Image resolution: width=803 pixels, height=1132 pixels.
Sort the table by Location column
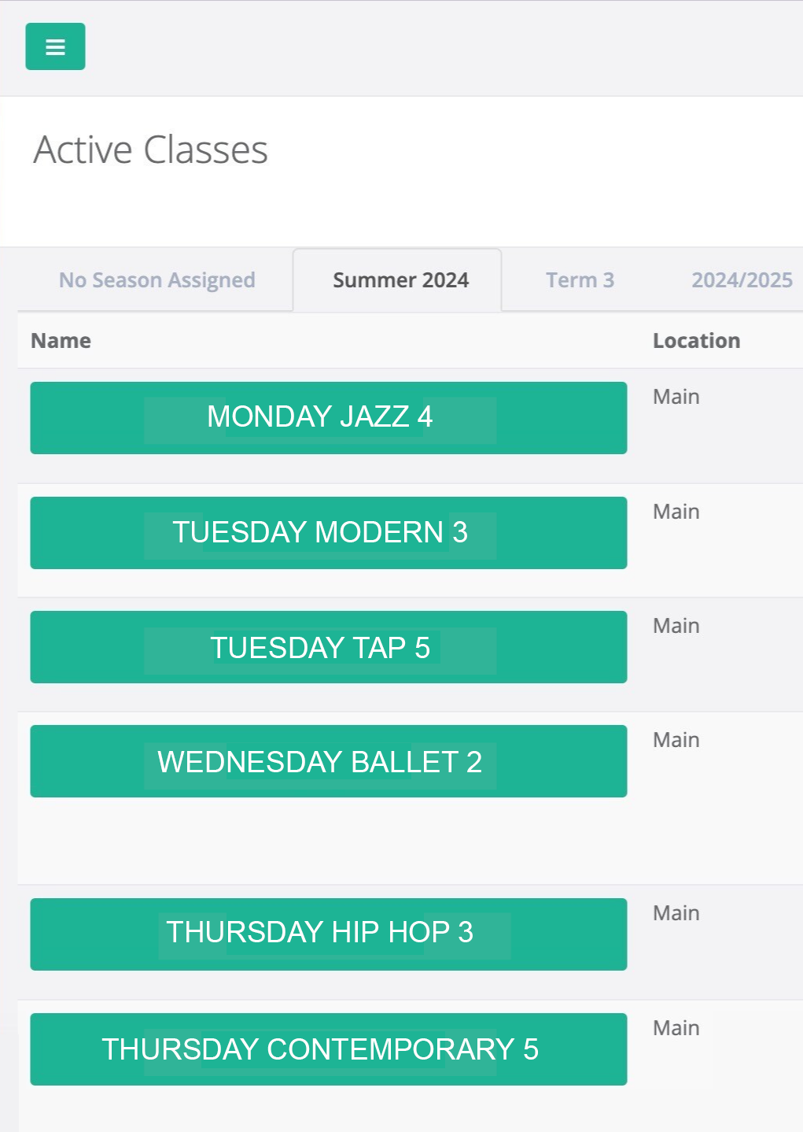click(x=696, y=340)
